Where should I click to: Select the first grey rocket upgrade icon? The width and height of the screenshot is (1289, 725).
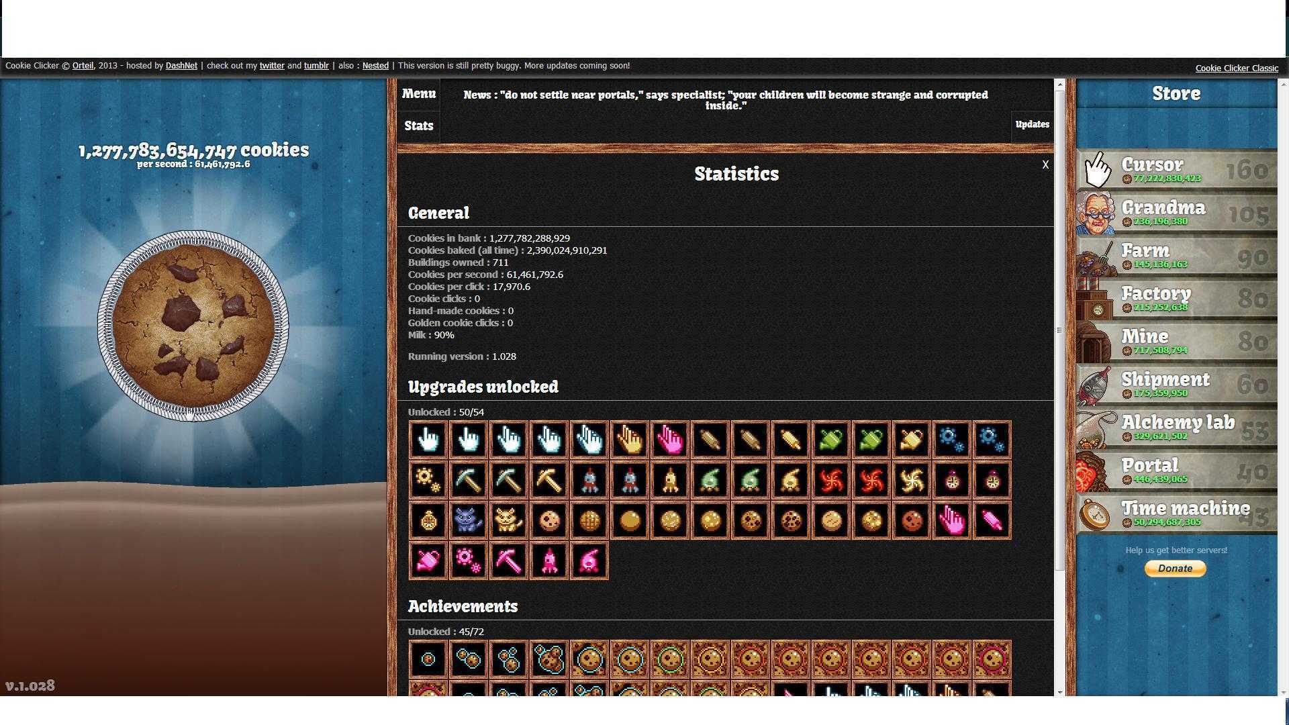tap(589, 481)
